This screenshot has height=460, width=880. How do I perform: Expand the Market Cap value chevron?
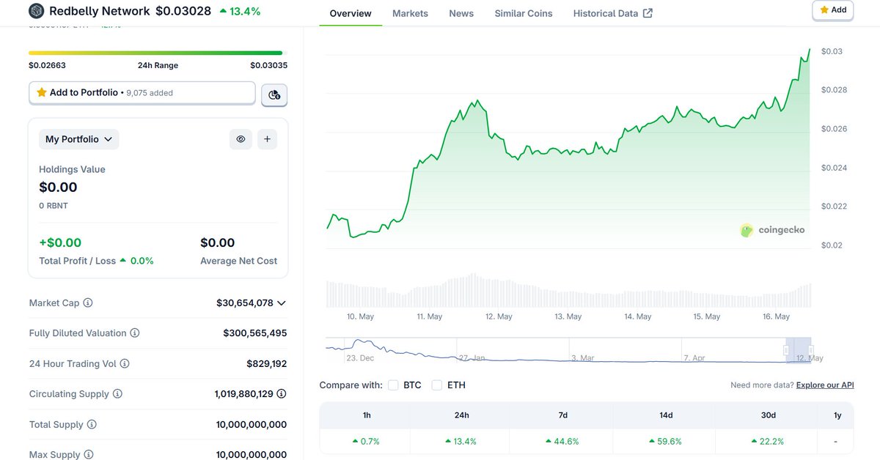282,303
